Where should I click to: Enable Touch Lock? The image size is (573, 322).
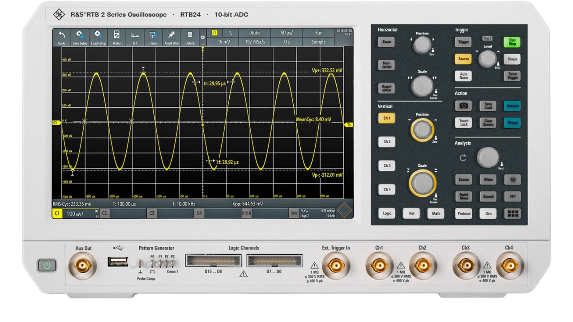tap(463, 123)
